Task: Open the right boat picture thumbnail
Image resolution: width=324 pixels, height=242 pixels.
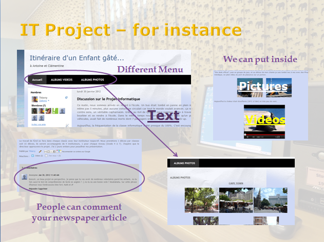Action: (x=279, y=88)
